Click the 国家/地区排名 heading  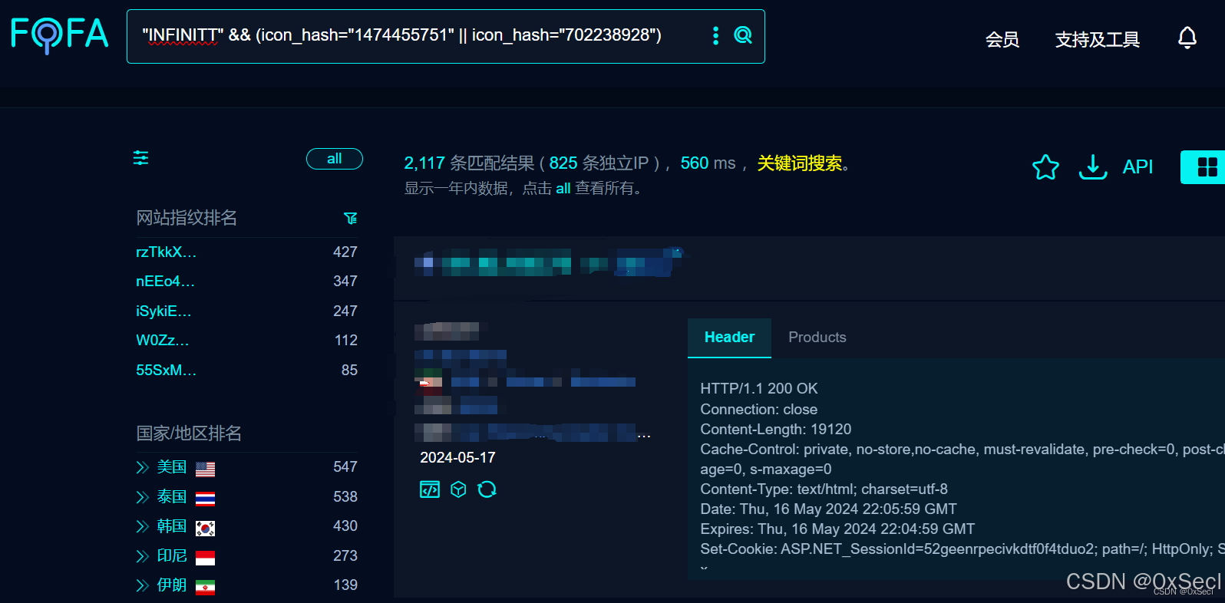[189, 433]
